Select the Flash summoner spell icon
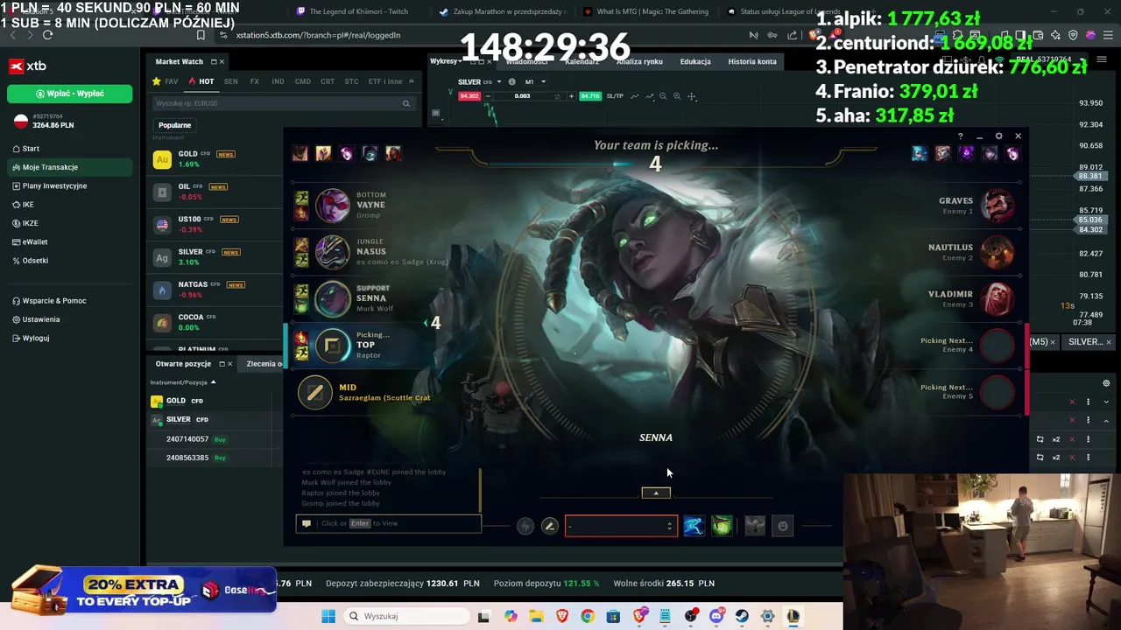This screenshot has width=1121, height=630. point(693,526)
